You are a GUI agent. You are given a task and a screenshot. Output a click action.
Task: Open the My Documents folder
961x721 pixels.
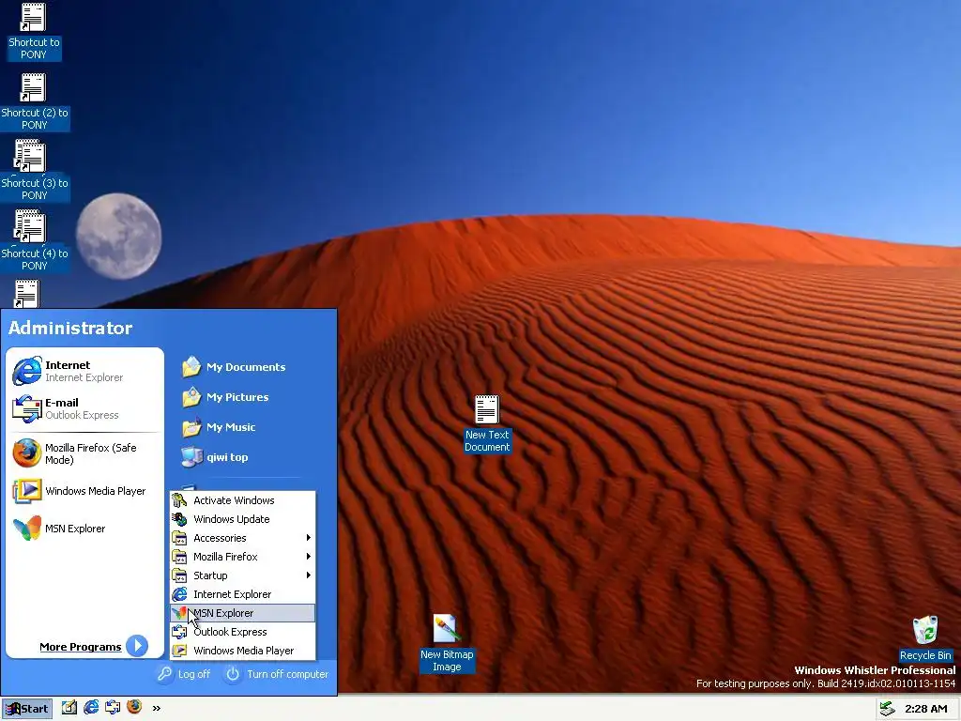[234, 367]
